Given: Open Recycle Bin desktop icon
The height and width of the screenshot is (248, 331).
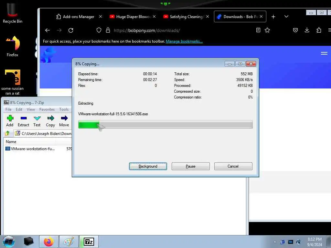Looking at the screenshot, I should point(13,13).
